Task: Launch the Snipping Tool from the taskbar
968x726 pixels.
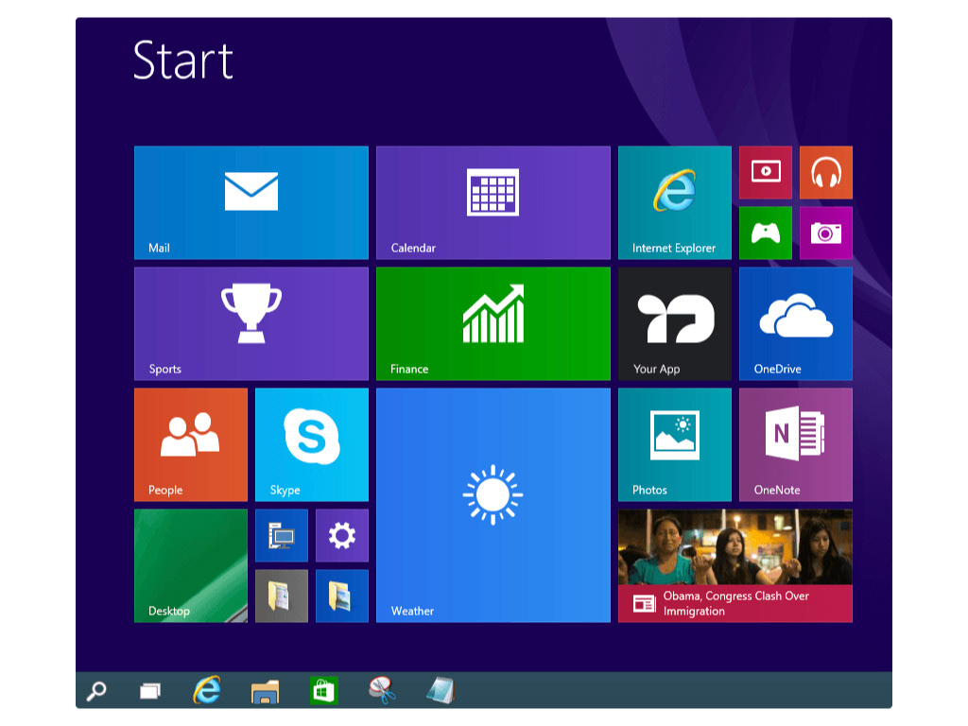Action: (x=382, y=690)
